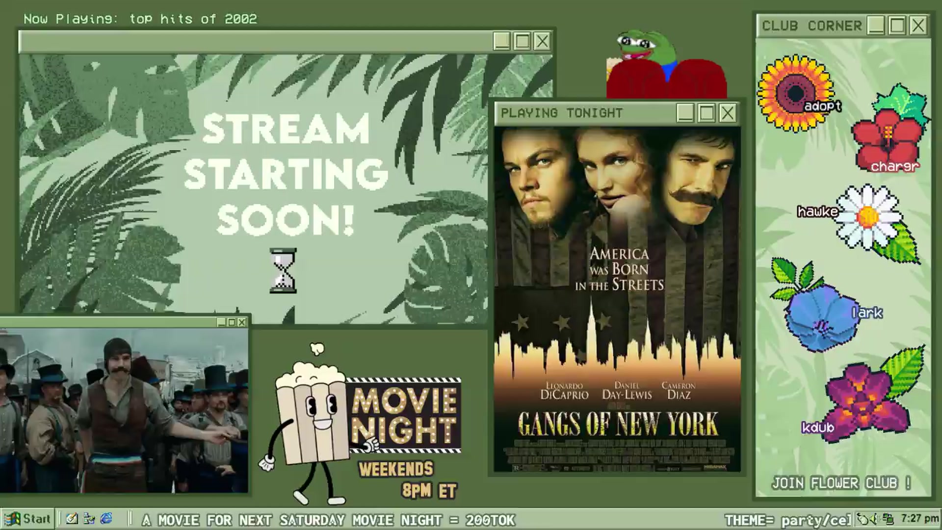Minimize the Playing Tonight window
Viewport: 942px width, 530px height.
(x=685, y=113)
